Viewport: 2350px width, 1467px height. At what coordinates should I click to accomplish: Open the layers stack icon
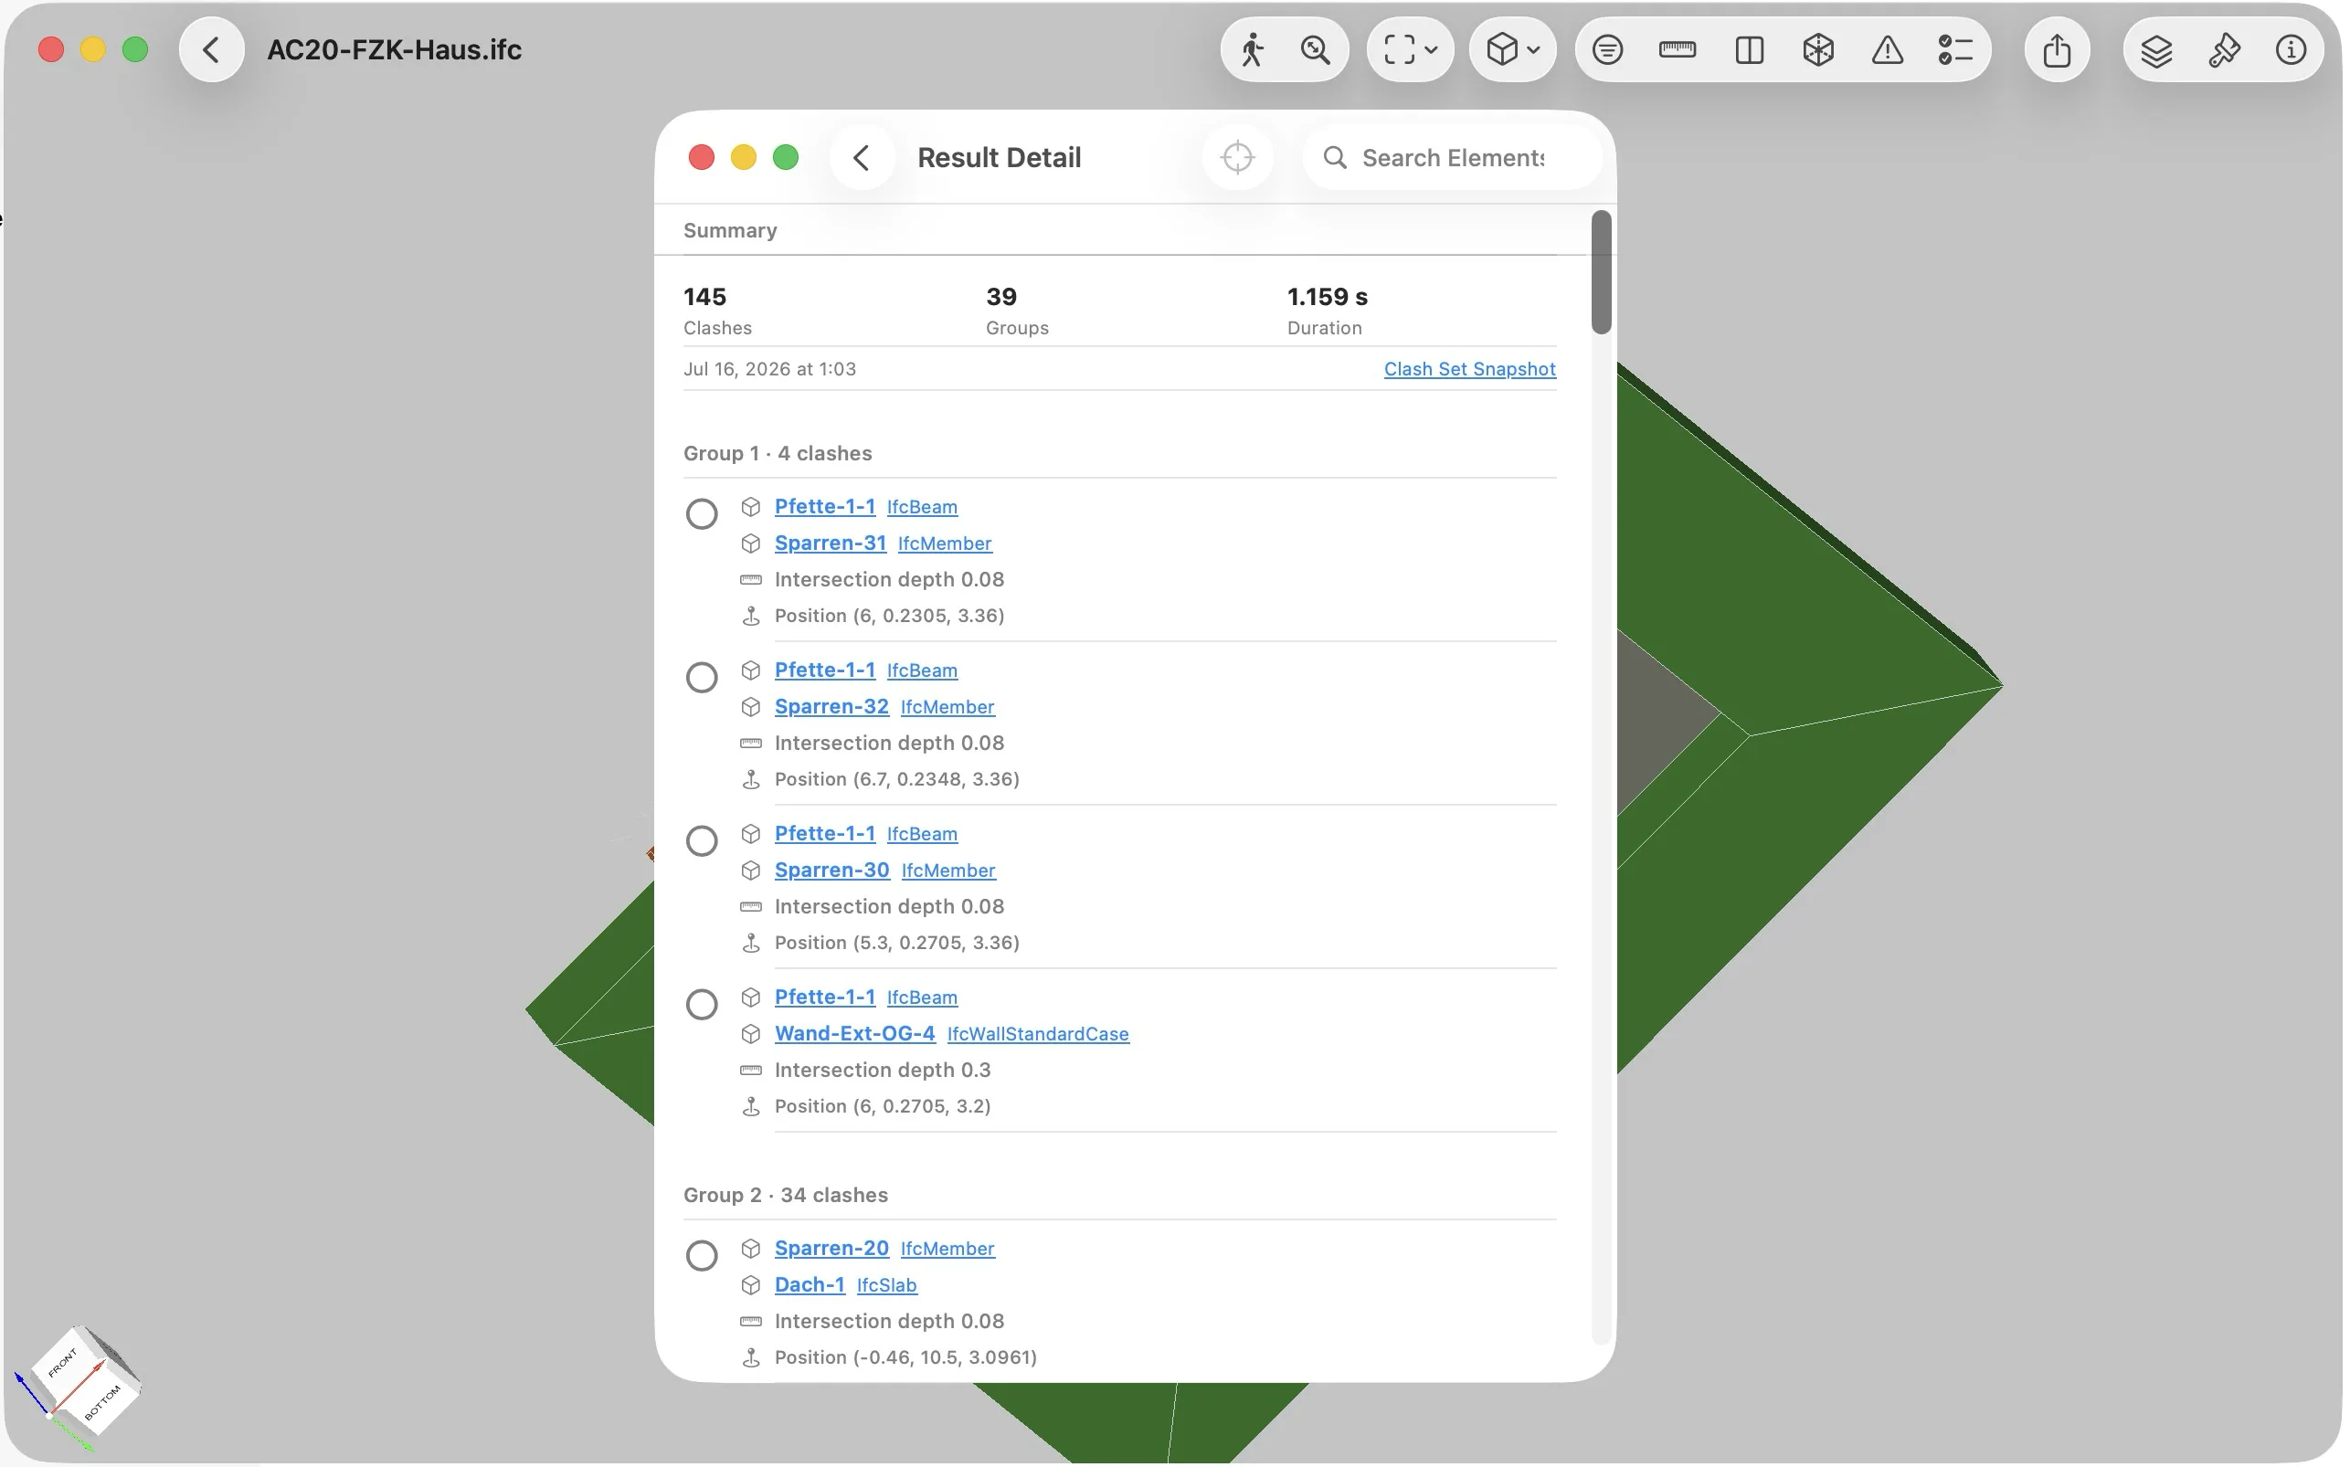point(2156,49)
